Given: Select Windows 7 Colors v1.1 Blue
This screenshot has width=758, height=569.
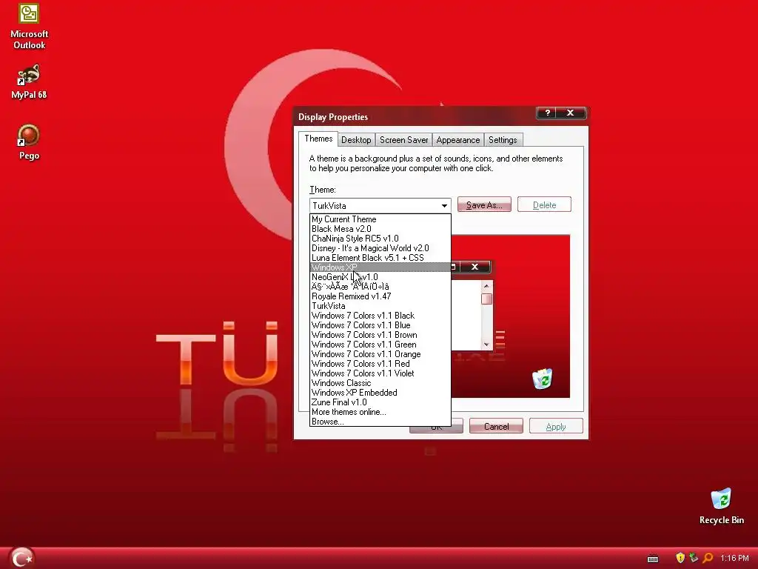Looking at the screenshot, I should point(380,325).
